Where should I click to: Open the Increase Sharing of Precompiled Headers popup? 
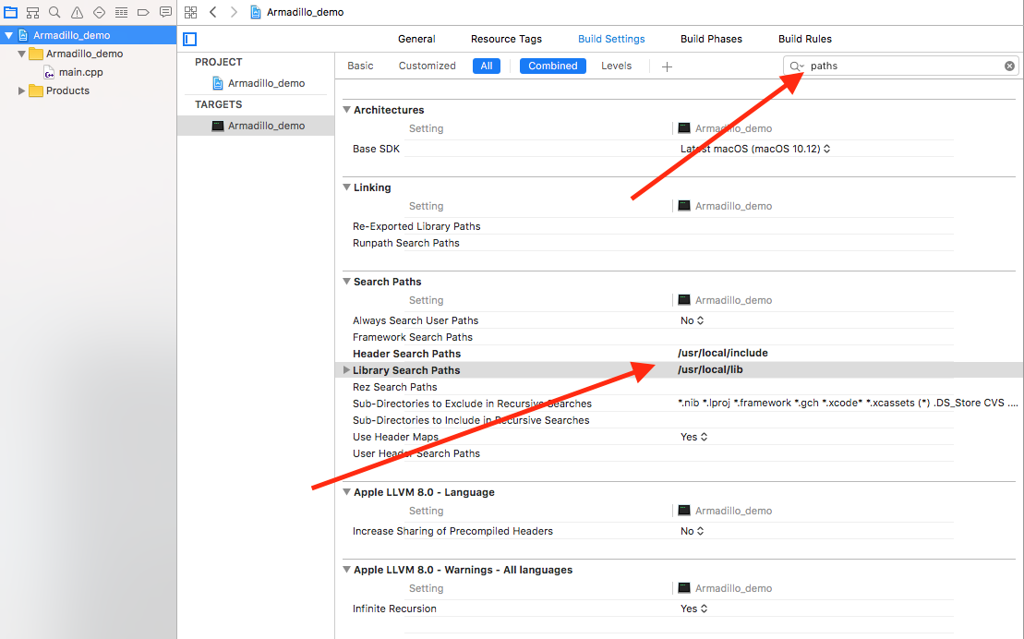click(x=693, y=531)
